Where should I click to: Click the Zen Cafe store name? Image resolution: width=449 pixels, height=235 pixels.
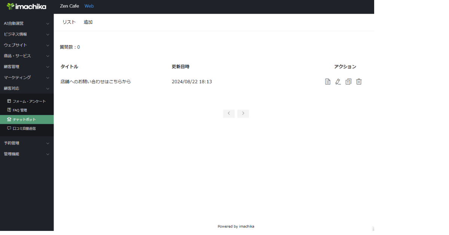pyautogui.click(x=70, y=6)
